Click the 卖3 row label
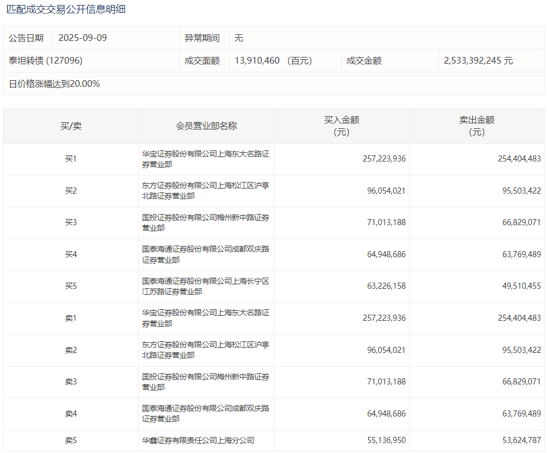 point(71,382)
